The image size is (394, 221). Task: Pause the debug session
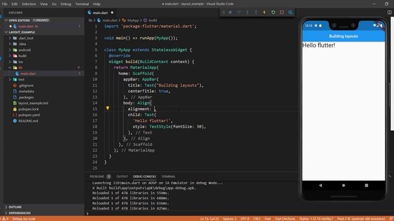click(x=230, y=12)
